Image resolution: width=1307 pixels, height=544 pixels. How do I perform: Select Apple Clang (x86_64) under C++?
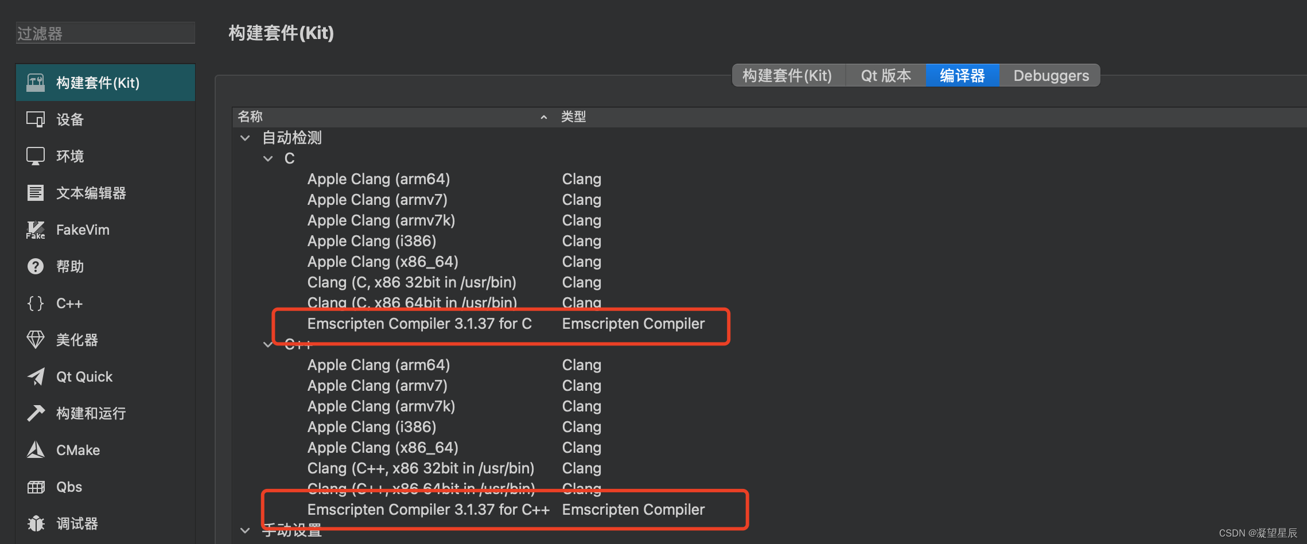click(x=383, y=448)
